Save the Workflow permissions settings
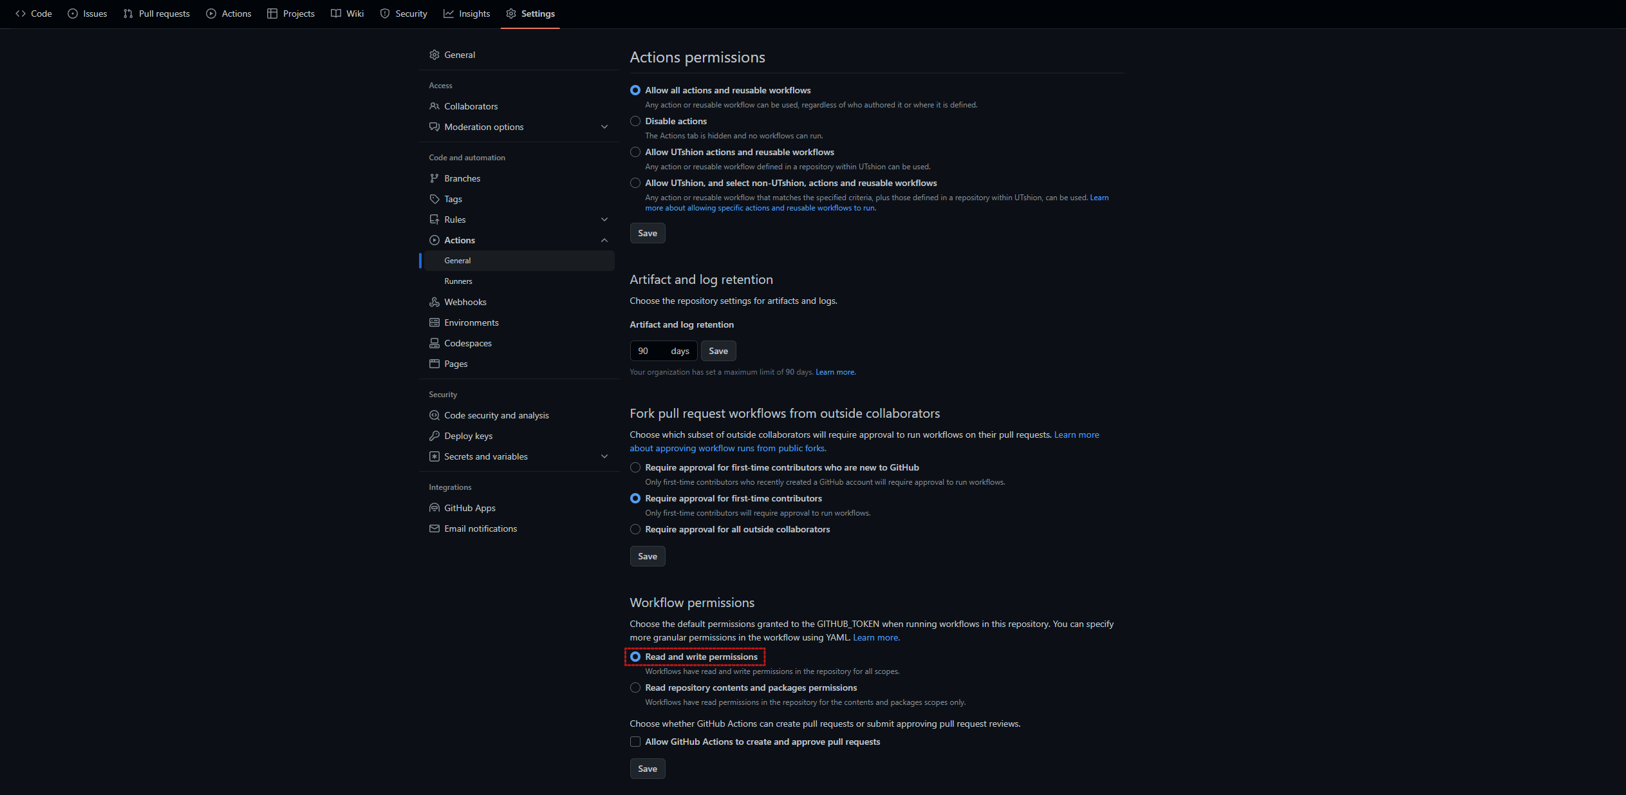1626x795 pixels. pyautogui.click(x=648, y=769)
